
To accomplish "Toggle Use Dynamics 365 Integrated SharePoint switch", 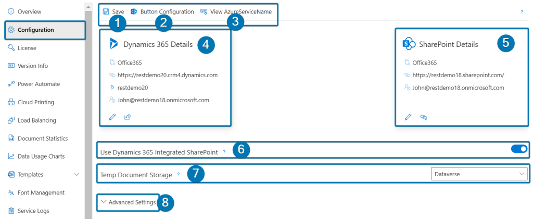I will (x=519, y=149).
